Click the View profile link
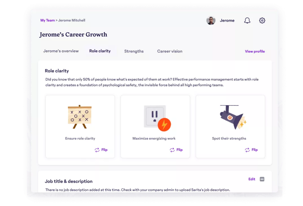Viewport: 303px width, 206px height. (x=255, y=51)
